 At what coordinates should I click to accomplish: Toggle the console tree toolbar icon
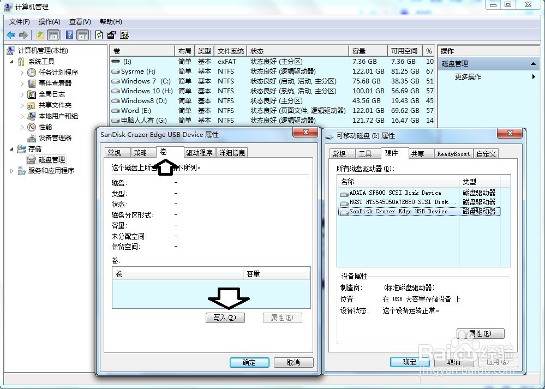53,35
